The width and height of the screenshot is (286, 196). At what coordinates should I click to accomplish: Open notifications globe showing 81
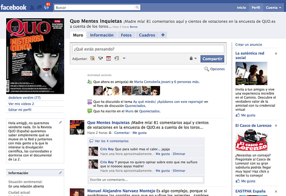(47, 7)
